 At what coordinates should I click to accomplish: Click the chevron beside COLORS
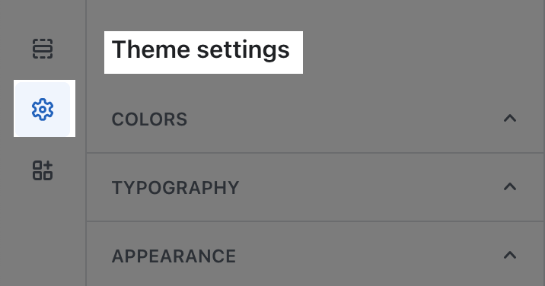tap(509, 119)
